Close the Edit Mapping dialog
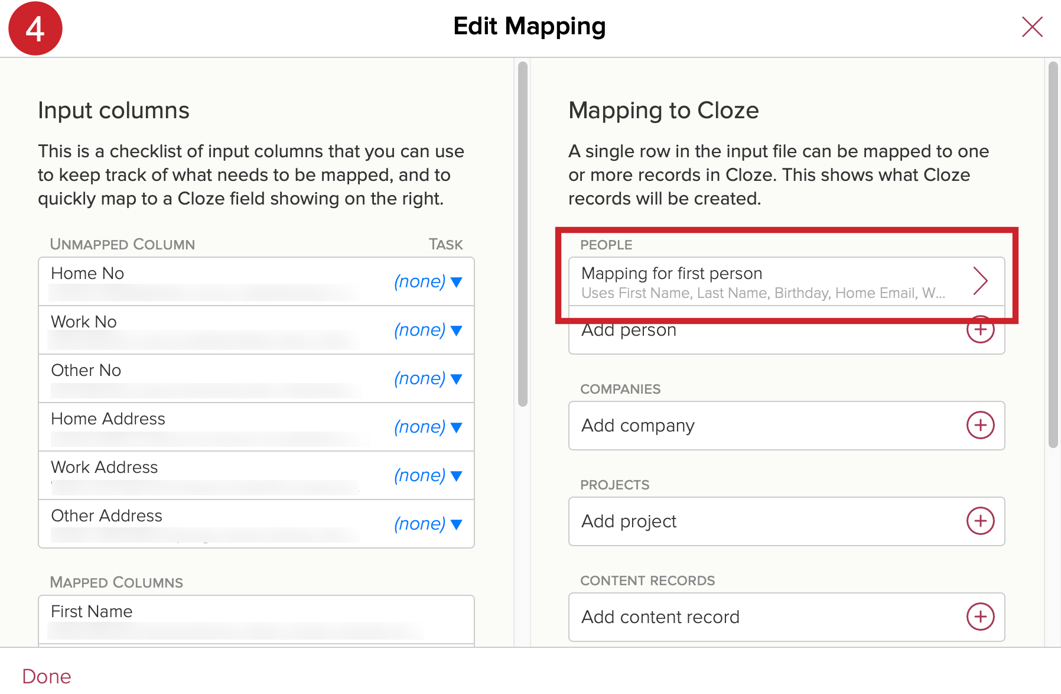 click(x=1032, y=27)
